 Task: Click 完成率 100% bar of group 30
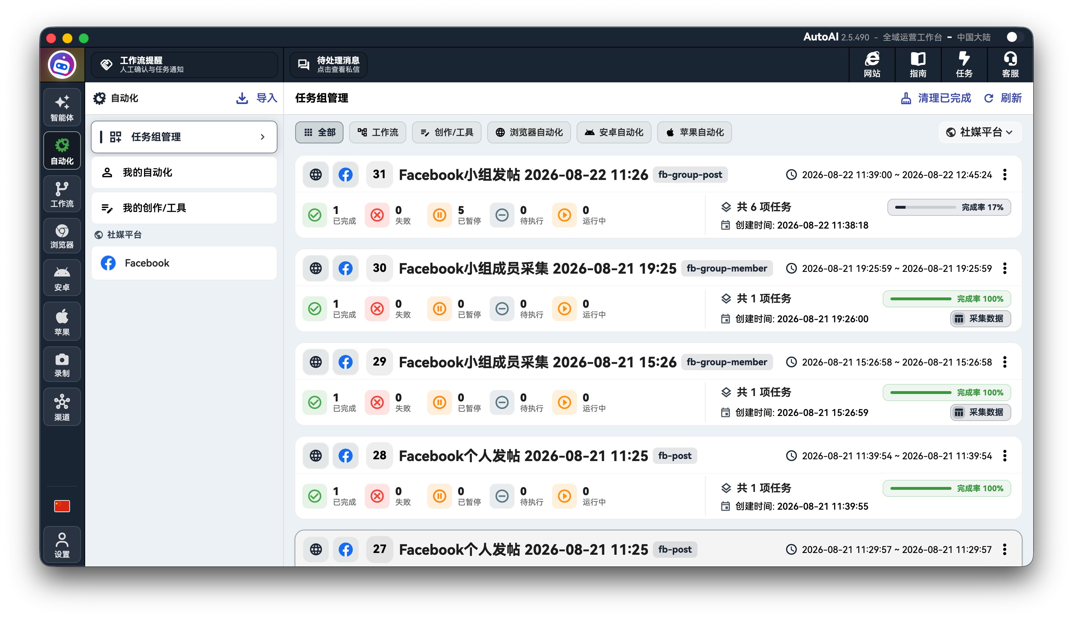click(x=946, y=299)
